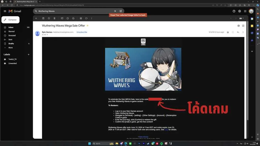Report spam using the toolbar icon

tap(49, 18)
